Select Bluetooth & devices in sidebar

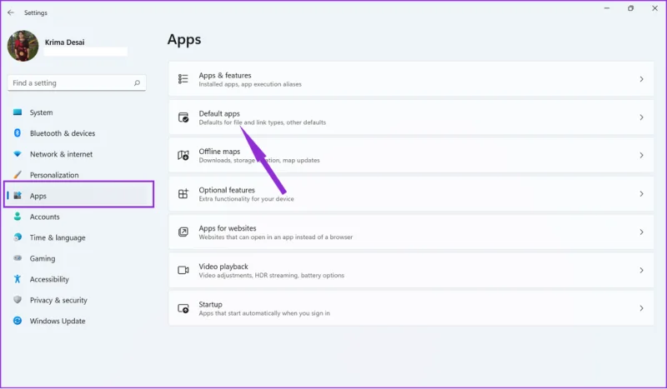pyautogui.click(x=63, y=133)
